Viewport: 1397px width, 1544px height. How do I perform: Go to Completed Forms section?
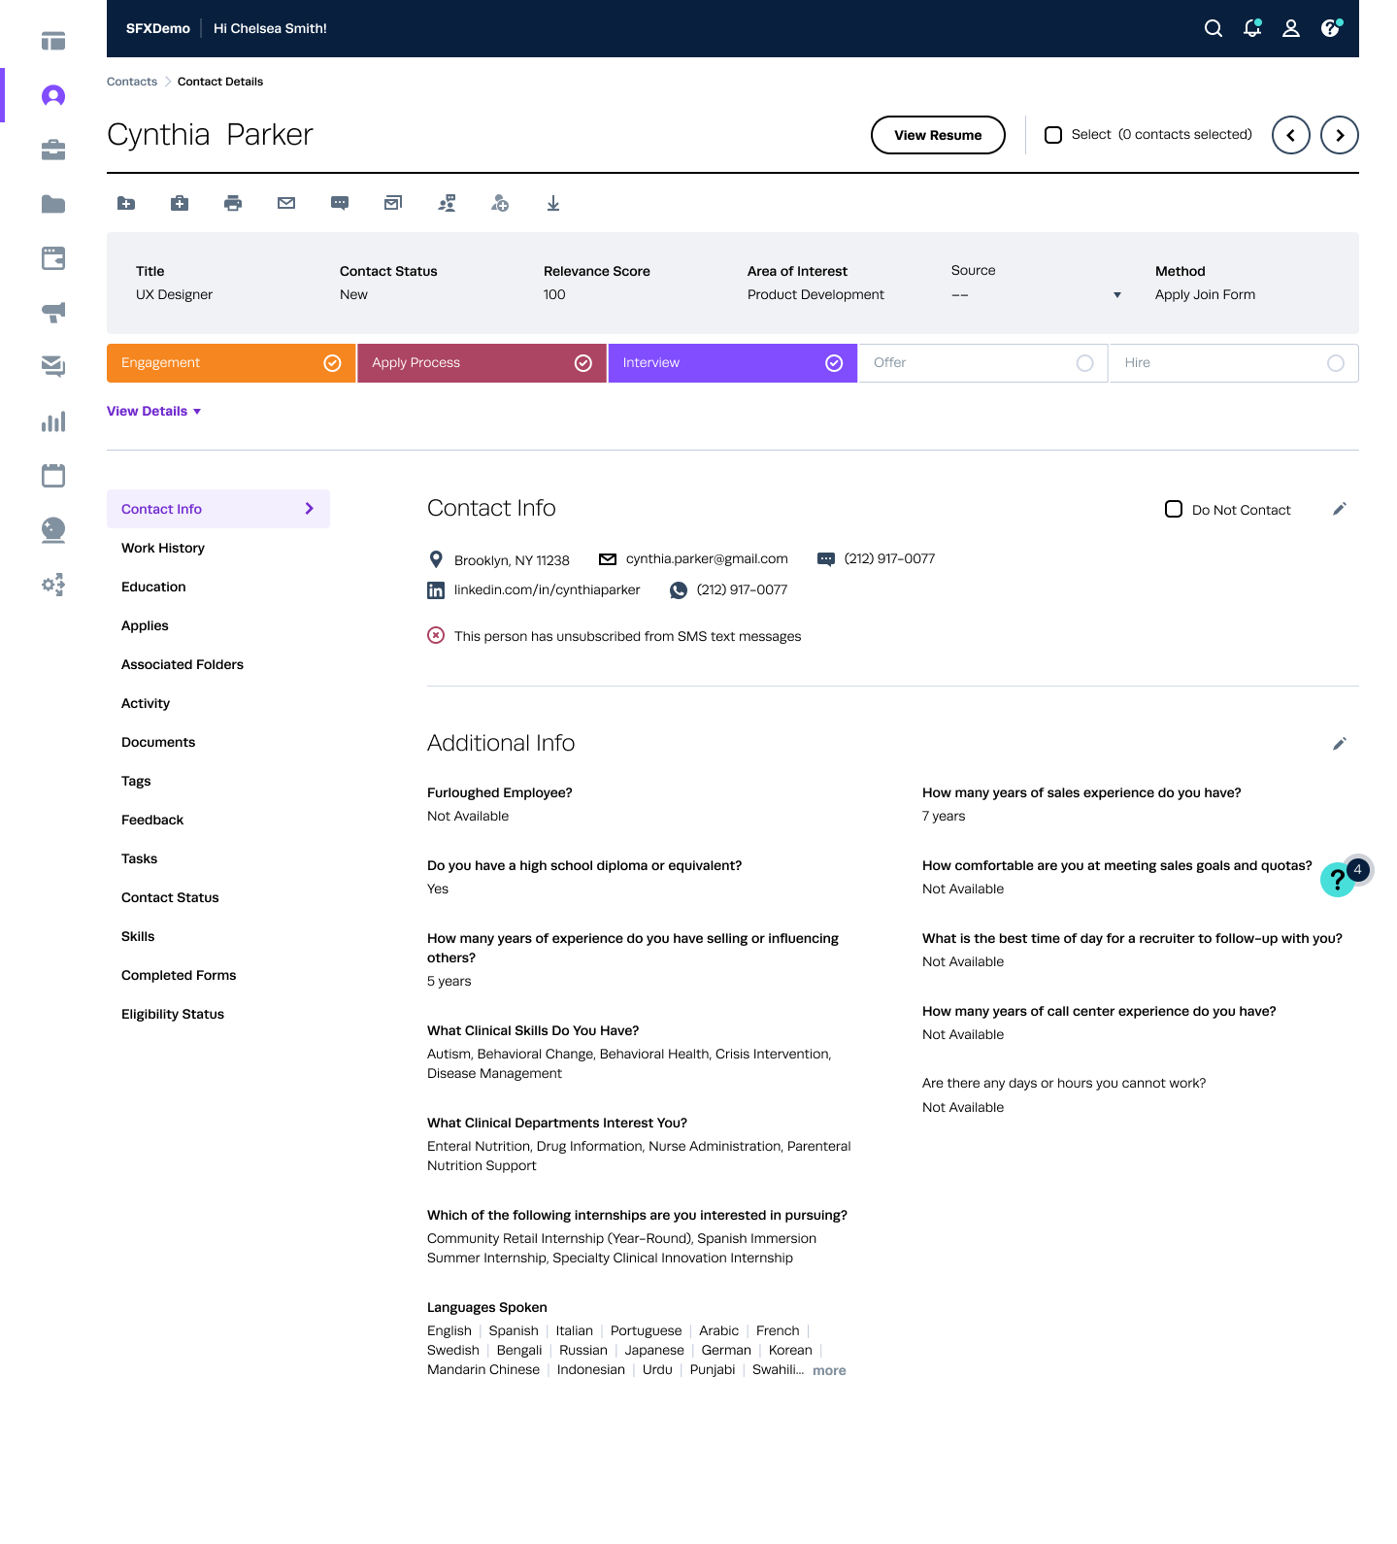pyautogui.click(x=179, y=975)
